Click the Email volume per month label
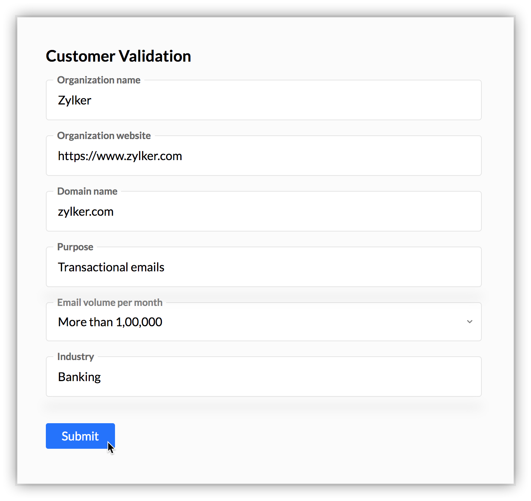Viewport: 531px width, 501px height. pyautogui.click(x=110, y=303)
